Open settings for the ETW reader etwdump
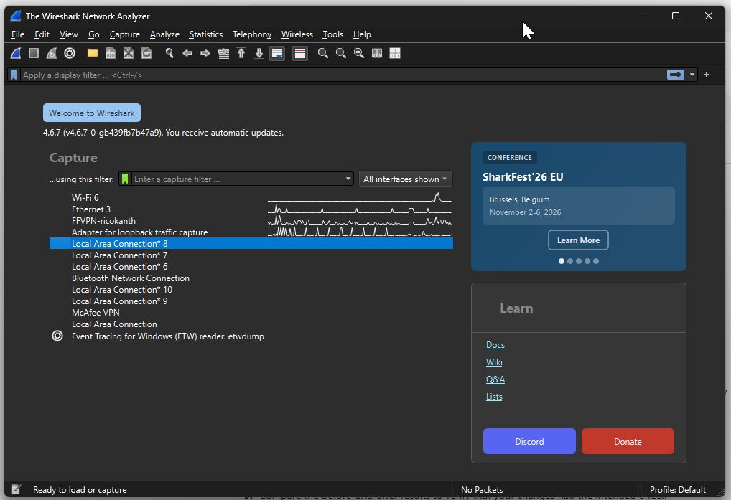The image size is (731, 500). [x=57, y=336]
